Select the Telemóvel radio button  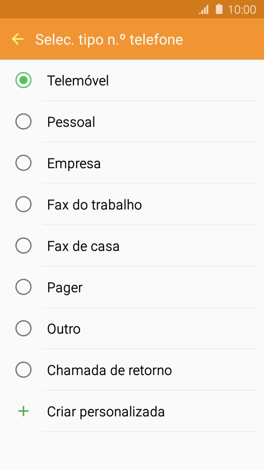pos(23,80)
